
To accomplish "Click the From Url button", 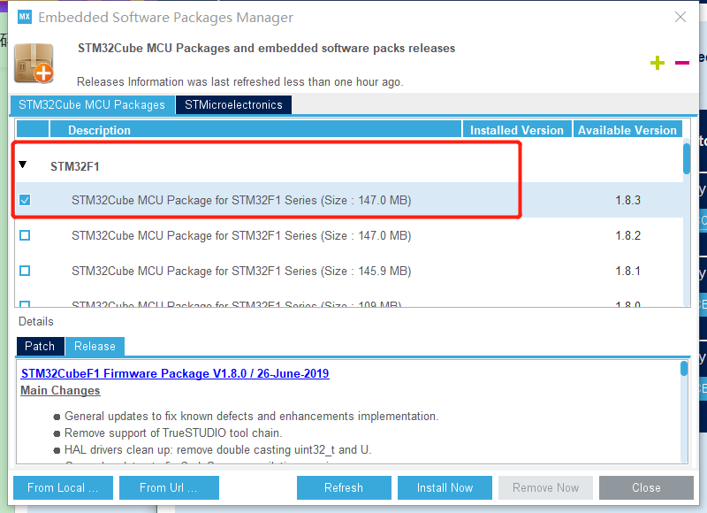I will point(169,487).
